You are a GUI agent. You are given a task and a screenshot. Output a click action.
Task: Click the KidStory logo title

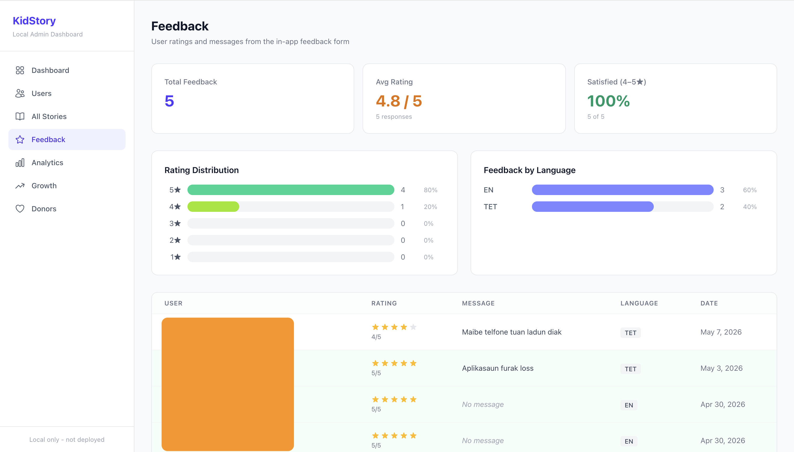34,21
